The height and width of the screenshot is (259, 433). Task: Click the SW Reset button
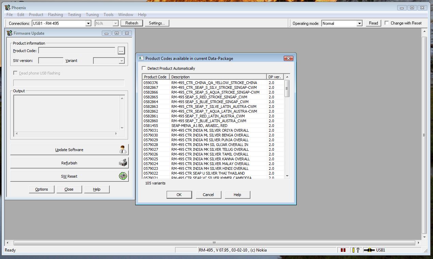[x=69, y=176]
